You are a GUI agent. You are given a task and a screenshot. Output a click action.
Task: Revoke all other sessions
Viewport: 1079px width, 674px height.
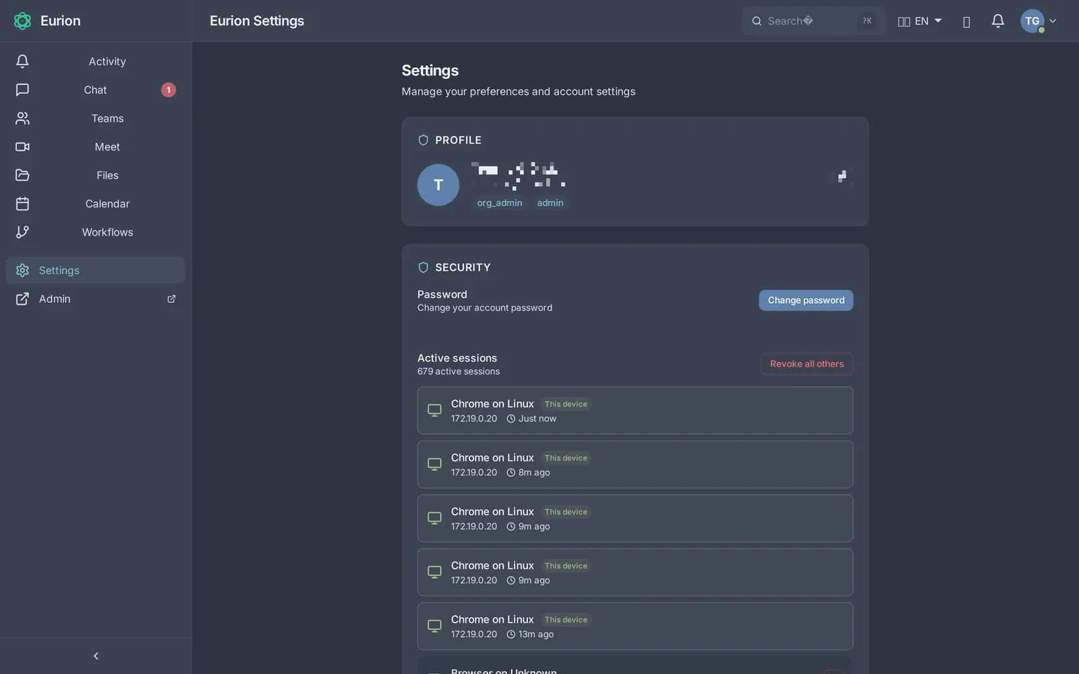point(807,364)
